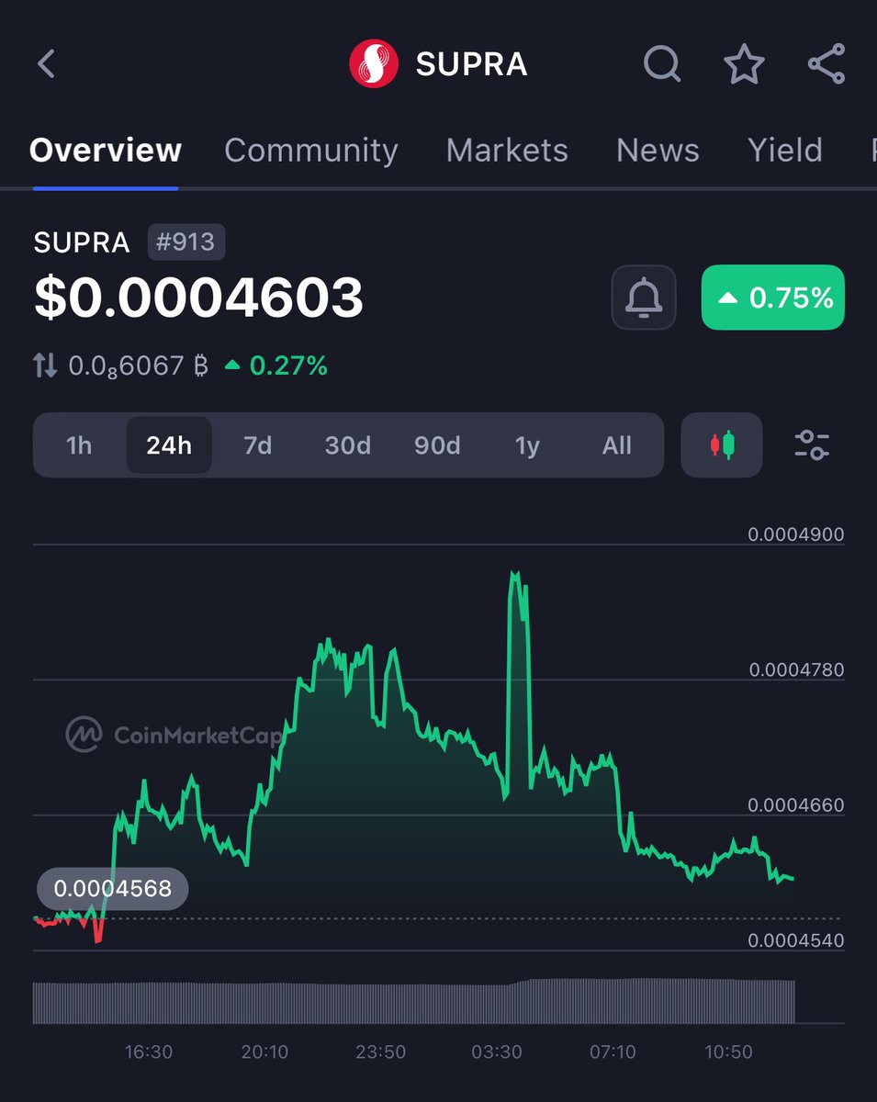Tap the 0.0004900 axis label

pos(796,534)
